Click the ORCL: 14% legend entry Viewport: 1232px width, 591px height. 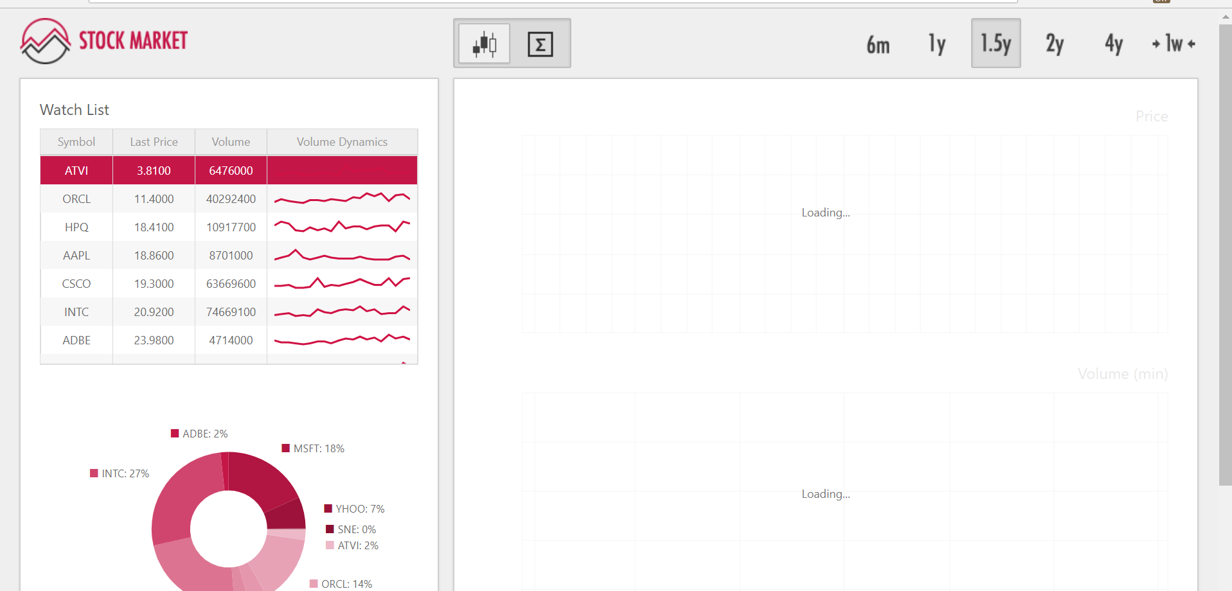click(x=341, y=584)
